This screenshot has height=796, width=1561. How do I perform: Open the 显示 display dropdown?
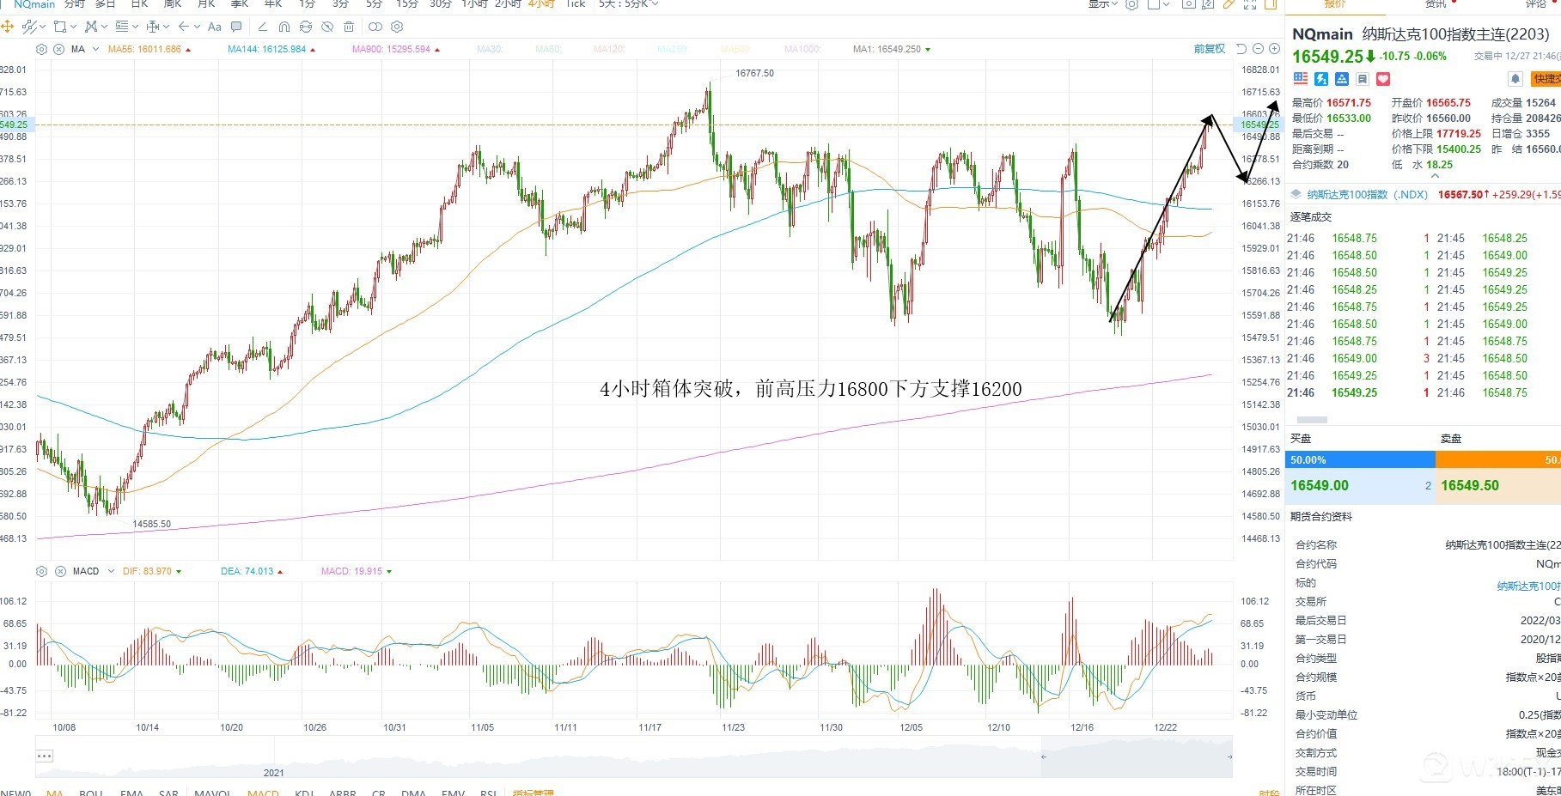point(1102,4)
